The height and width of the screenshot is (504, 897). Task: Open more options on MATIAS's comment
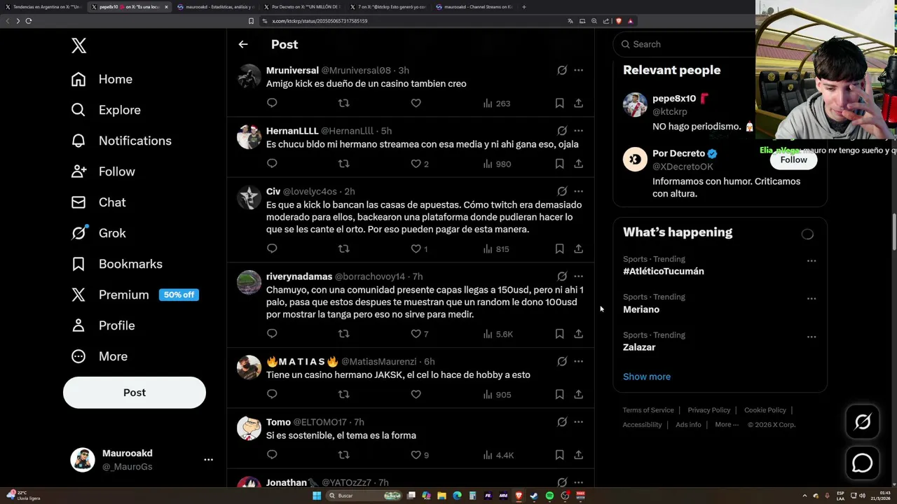pyautogui.click(x=578, y=362)
